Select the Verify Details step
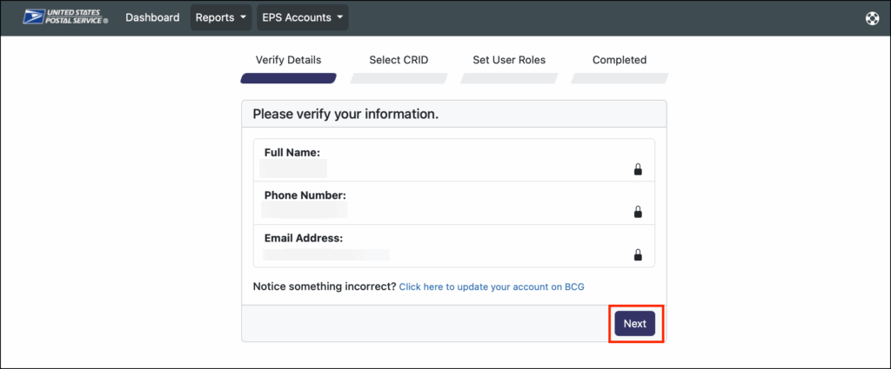 288,60
